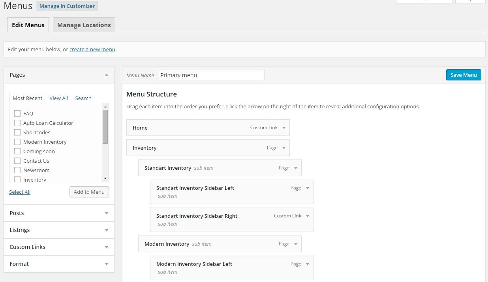The height and width of the screenshot is (282, 488).
Task: Switch to the Manage Locations tab
Action: pos(84,25)
